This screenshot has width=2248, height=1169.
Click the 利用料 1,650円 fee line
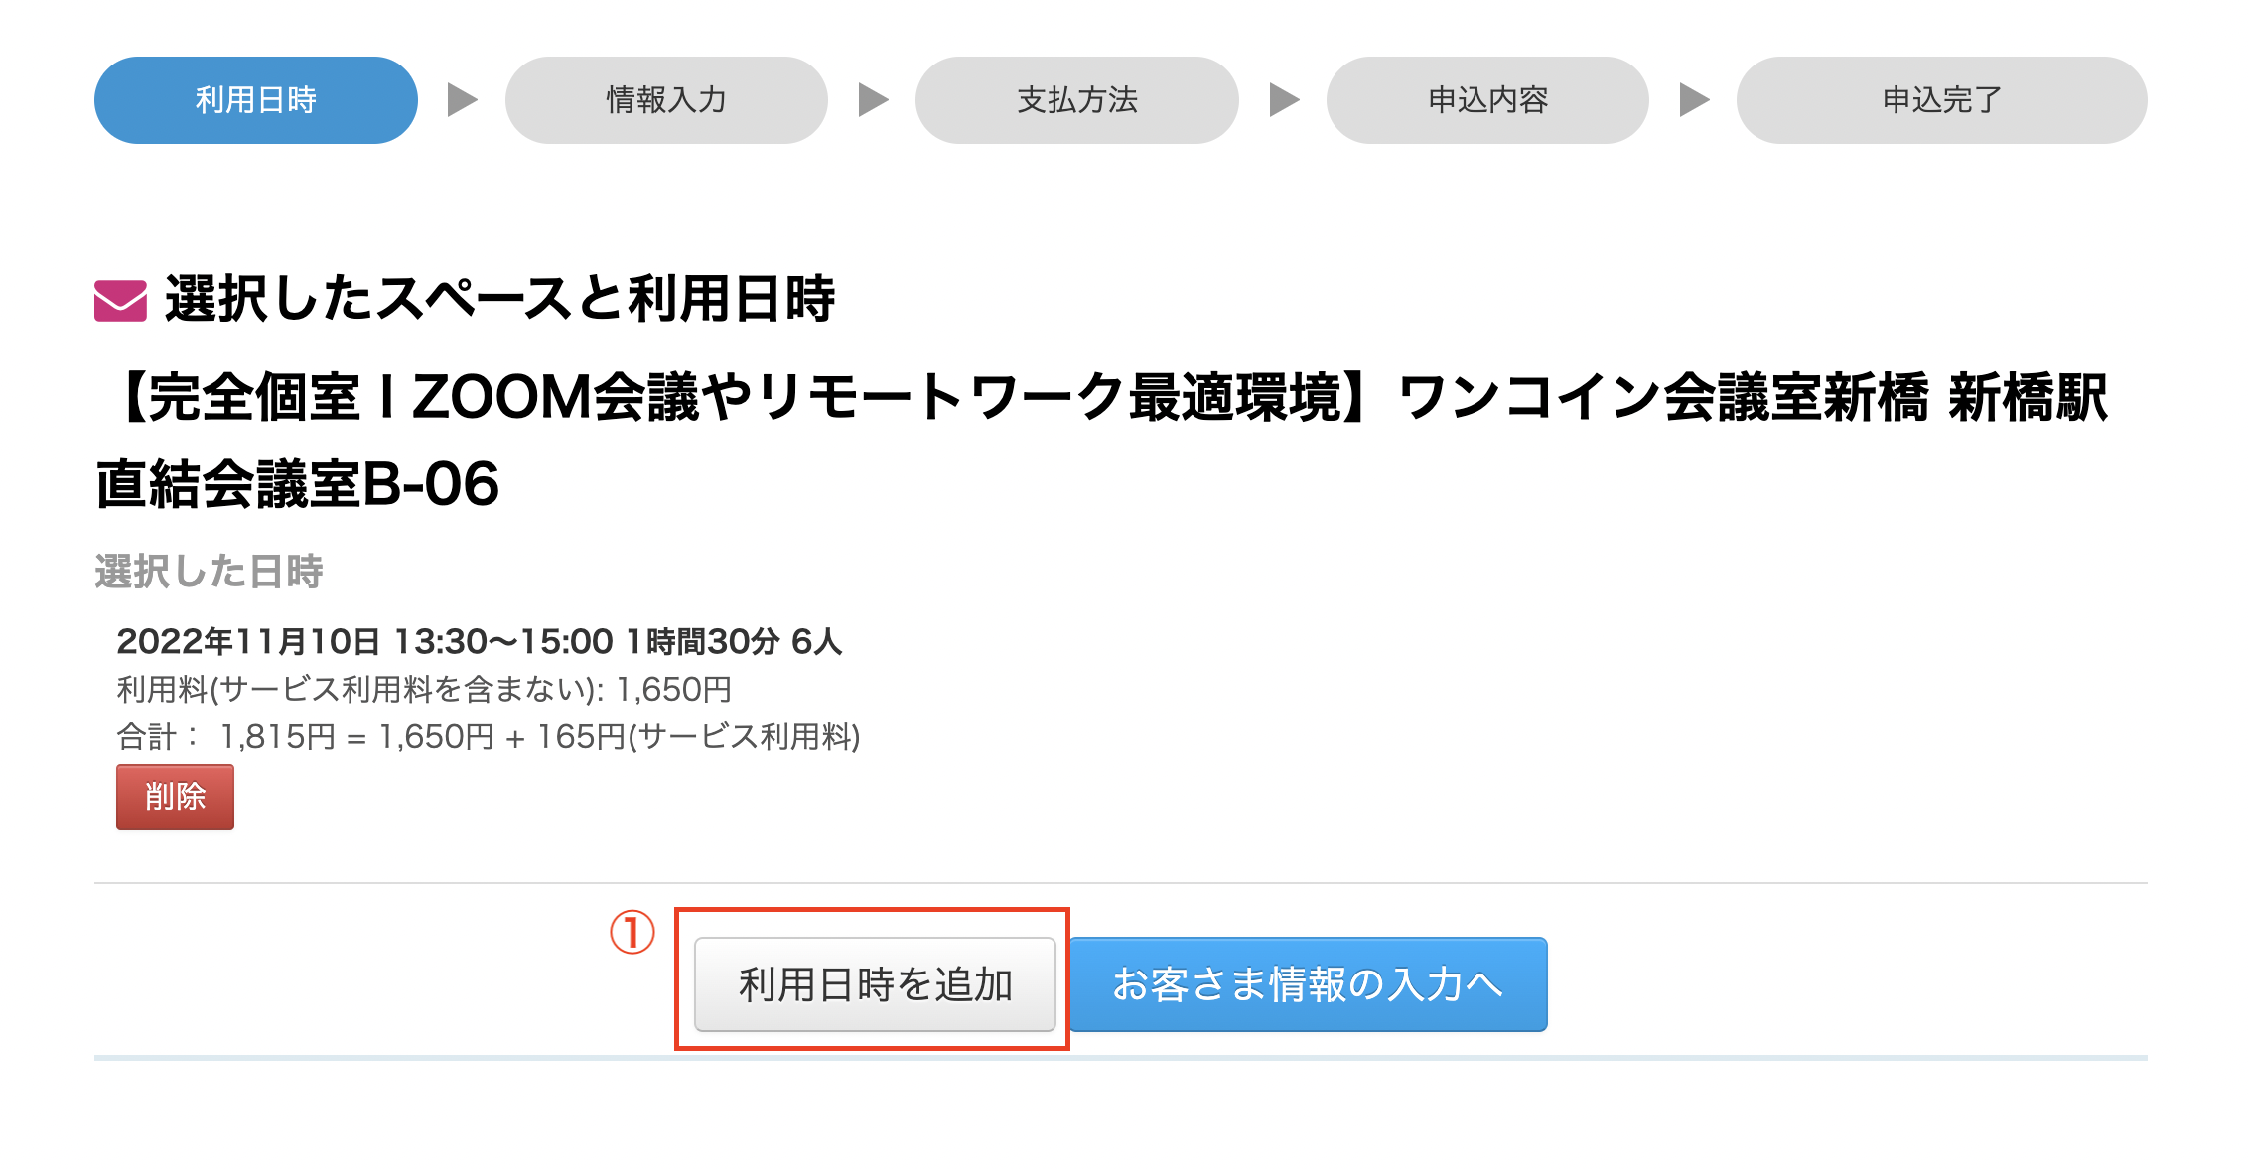coord(424,690)
